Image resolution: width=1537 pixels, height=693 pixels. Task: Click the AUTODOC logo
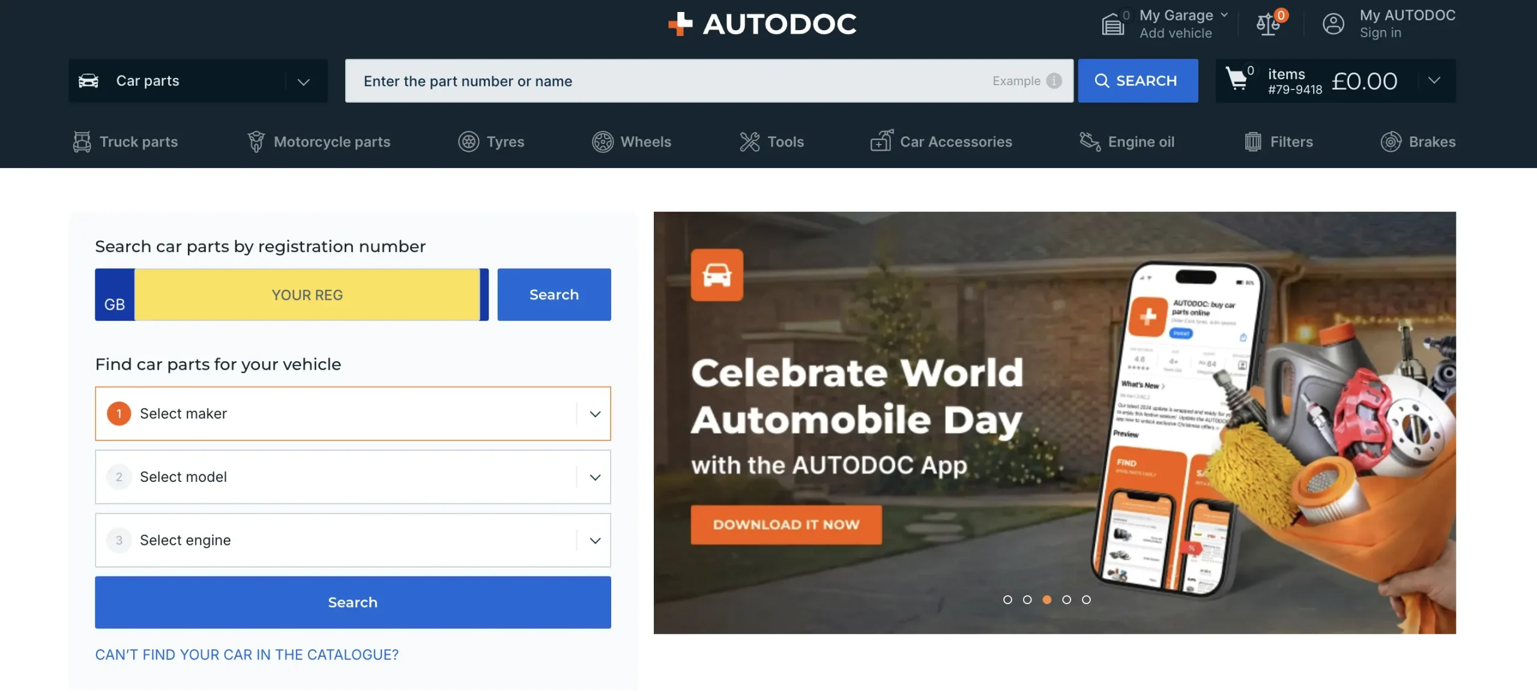pos(762,24)
